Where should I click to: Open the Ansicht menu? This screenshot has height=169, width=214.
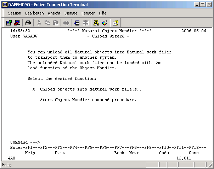tap(54, 13)
